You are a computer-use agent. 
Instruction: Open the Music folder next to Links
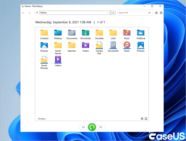tap(127, 34)
